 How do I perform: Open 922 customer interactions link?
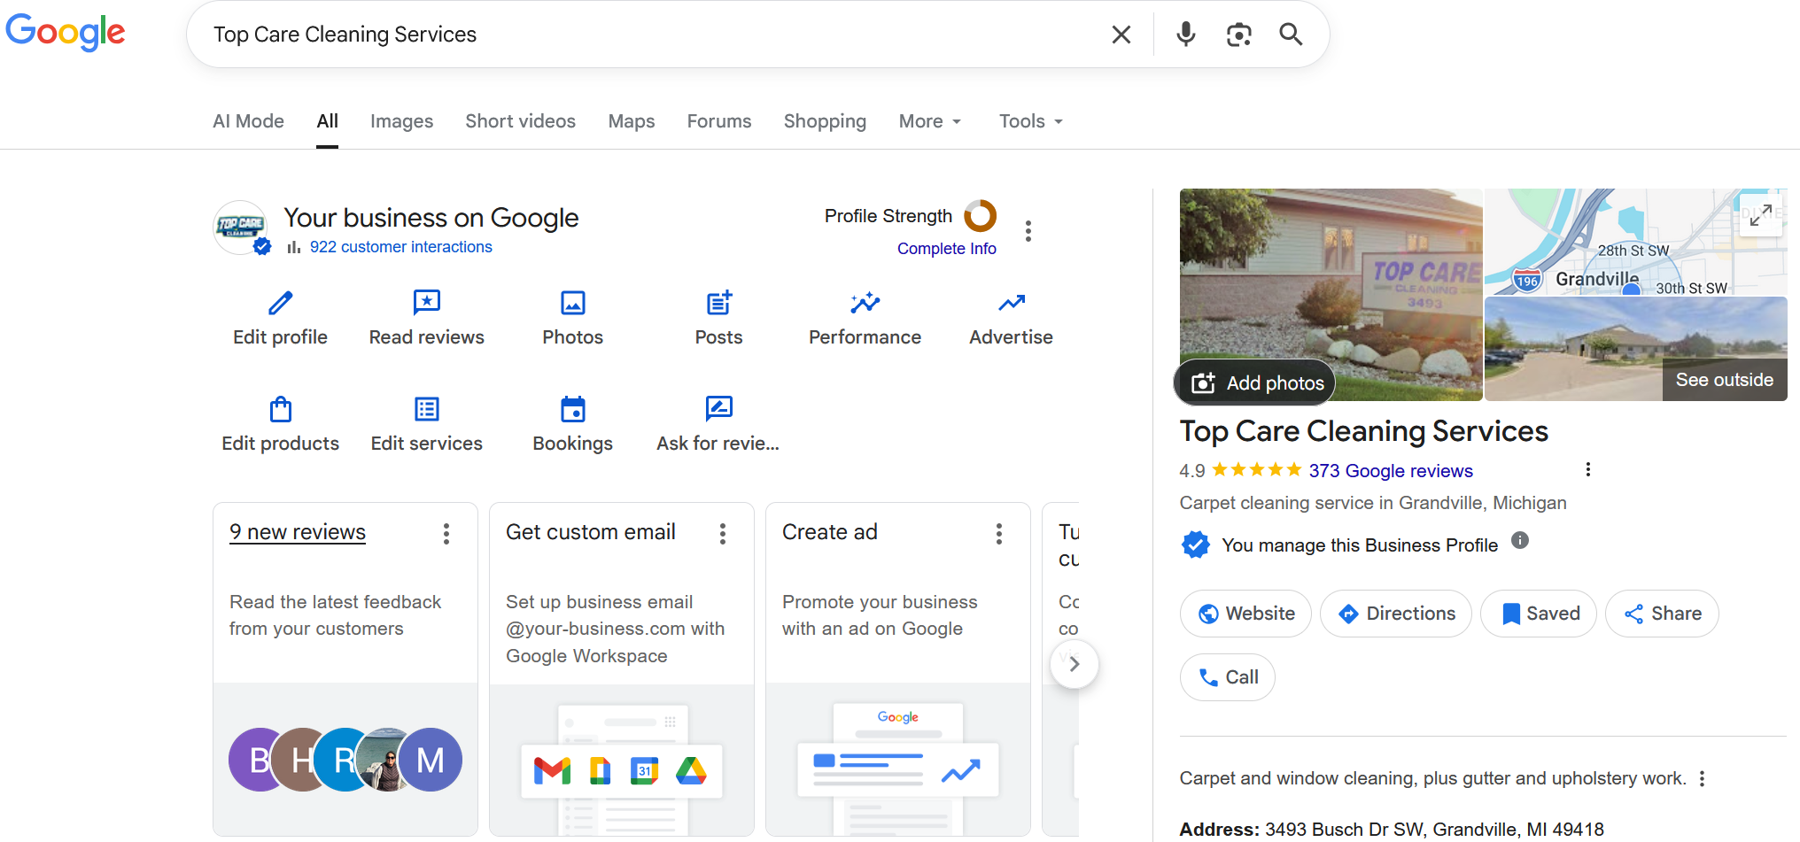(400, 247)
